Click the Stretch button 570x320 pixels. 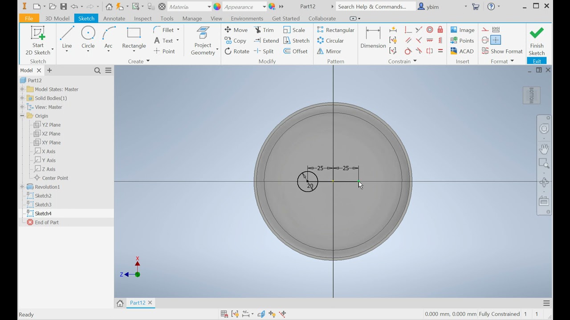click(297, 40)
